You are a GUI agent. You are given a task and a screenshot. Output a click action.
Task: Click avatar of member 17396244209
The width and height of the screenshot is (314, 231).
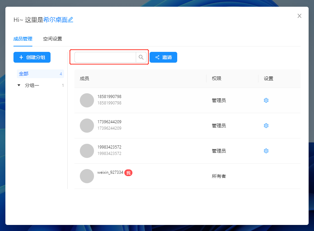click(87, 126)
